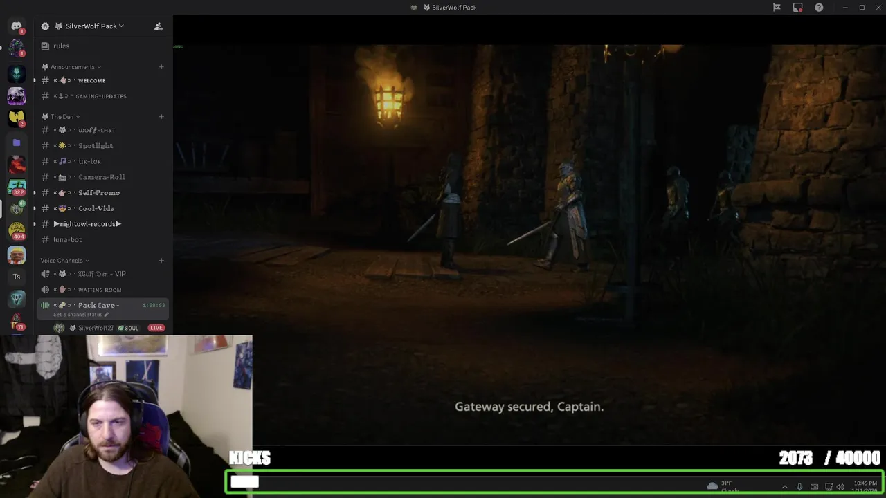Open Discord direct messages home icon
Screen dimensions: 886x498
point(17,26)
